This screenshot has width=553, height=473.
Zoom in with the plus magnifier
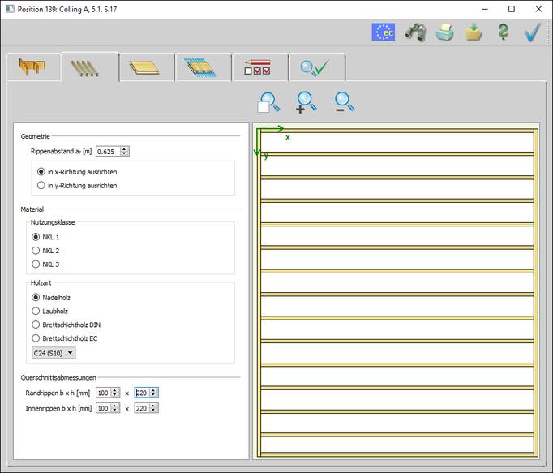point(307,101)
